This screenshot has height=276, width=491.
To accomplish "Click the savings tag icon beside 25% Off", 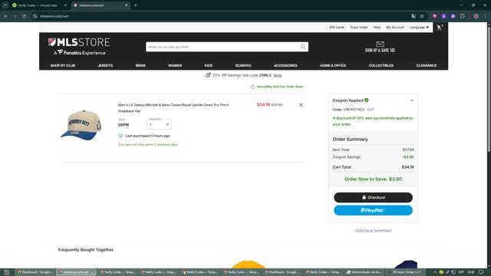I will pyautogui.click(x=208, y=75).
